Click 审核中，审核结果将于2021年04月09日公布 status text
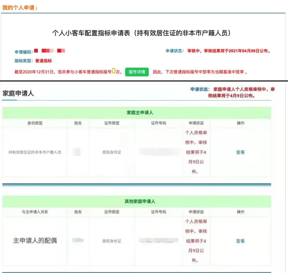This screenshot has height=273, width=288. point(229,51)
